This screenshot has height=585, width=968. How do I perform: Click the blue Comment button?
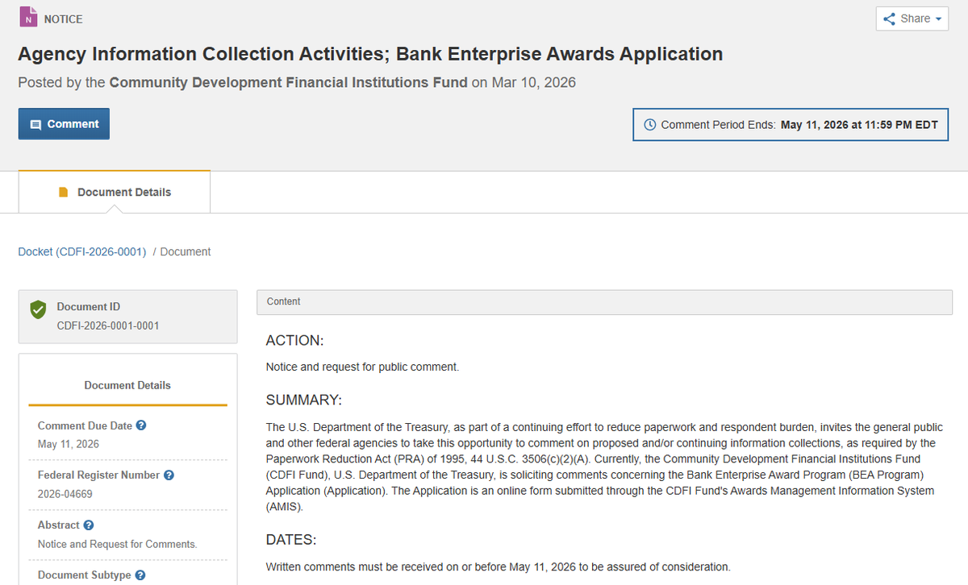click(64, 124)
